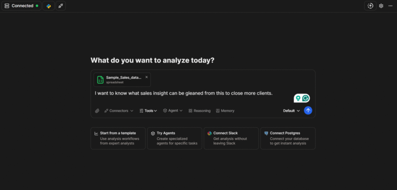Image resolution: width=397 pixels, height=190 pixels.
Task: Open the Tools dropdown
Action: (148, 111)
